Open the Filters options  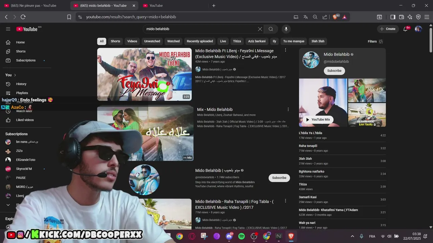[375, 41]
